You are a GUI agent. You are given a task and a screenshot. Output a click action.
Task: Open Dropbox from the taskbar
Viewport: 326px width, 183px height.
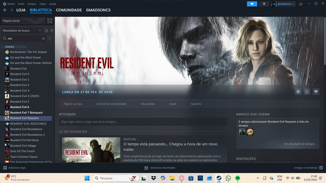pyautogui.click(x=153, y=178)
